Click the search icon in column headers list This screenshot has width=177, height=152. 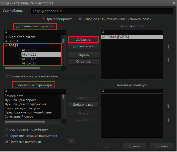(103, 91)
